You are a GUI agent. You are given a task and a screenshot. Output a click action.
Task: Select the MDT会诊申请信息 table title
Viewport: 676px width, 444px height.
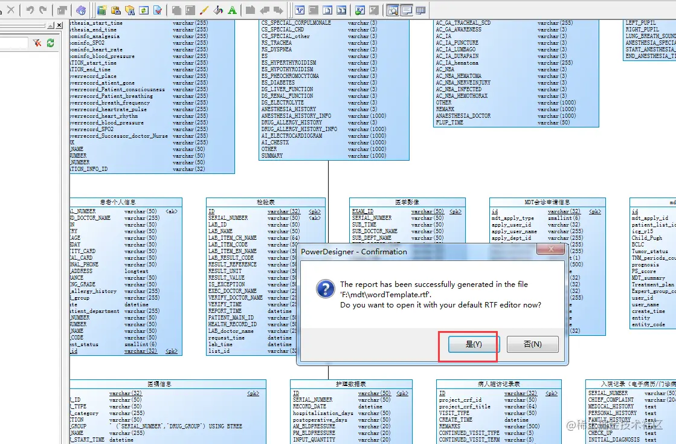[547, 202]
